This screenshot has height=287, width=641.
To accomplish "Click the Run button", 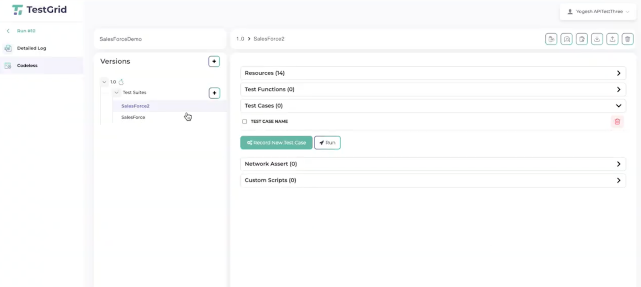I will tap(327, 143).
